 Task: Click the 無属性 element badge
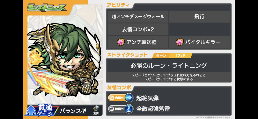point(117,109)
